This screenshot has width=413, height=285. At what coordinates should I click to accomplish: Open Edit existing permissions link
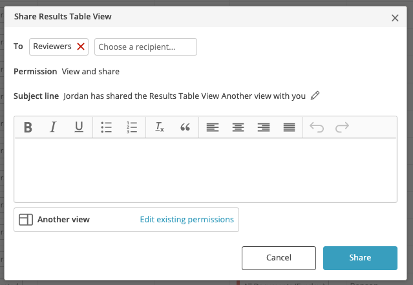[187, 220]
